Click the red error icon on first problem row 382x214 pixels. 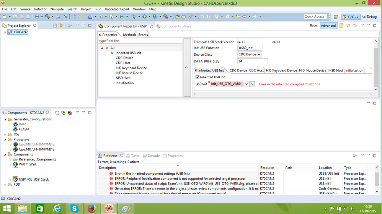pos(111,173)
